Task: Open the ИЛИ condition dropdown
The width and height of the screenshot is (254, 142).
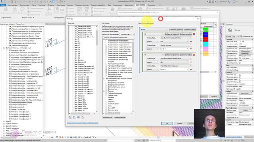Action: [x=154, y=30]
